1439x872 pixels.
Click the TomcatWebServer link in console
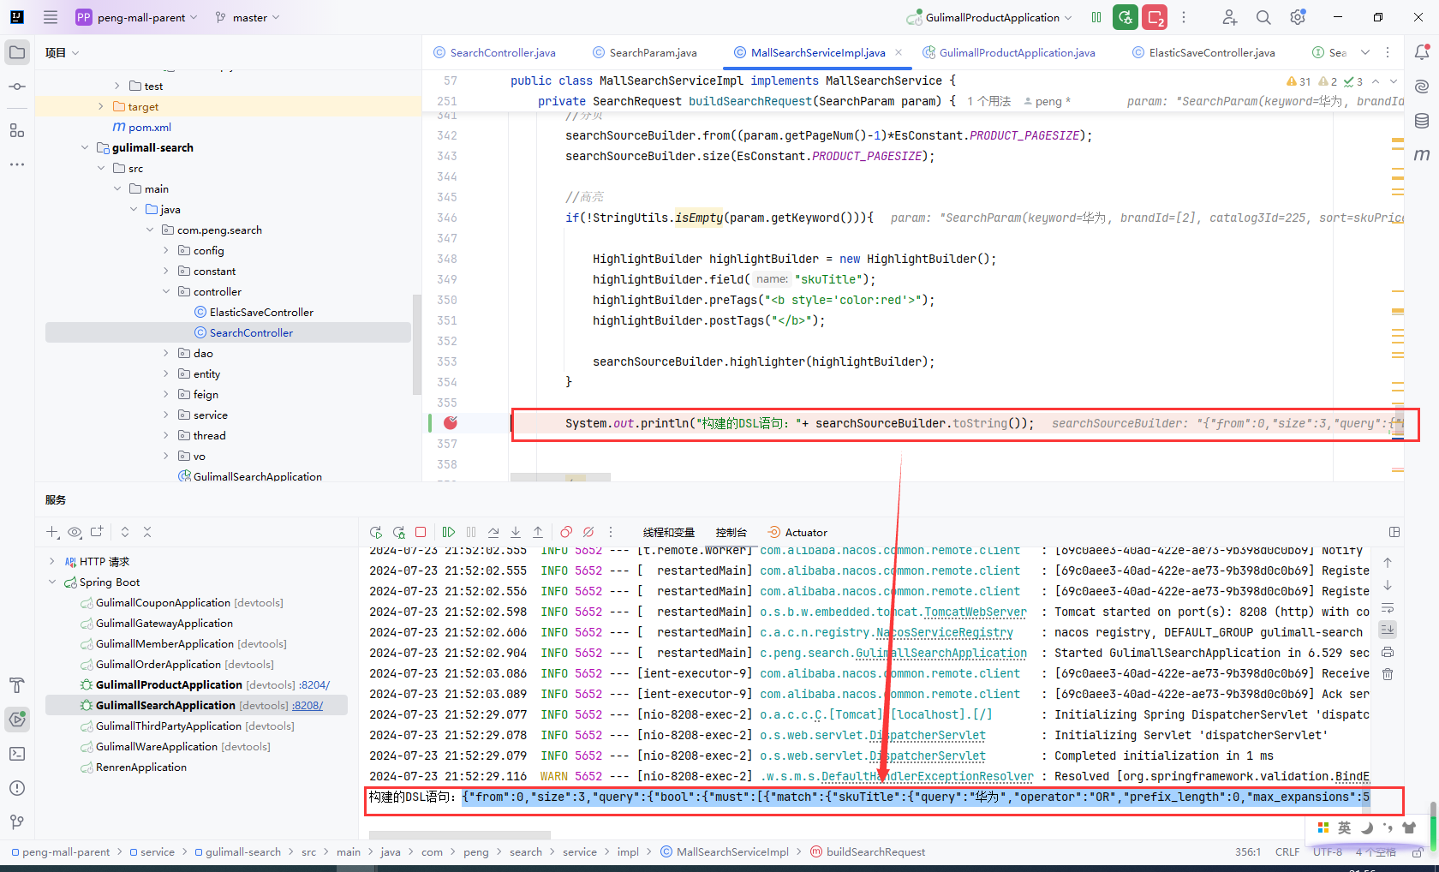(x=975, y=612)
